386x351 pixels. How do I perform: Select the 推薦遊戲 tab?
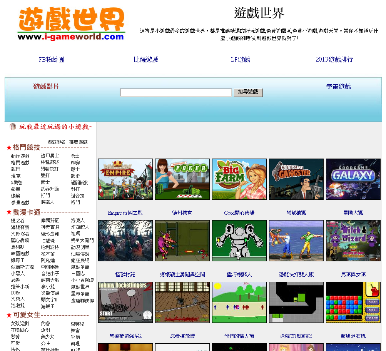coord(78,142)
